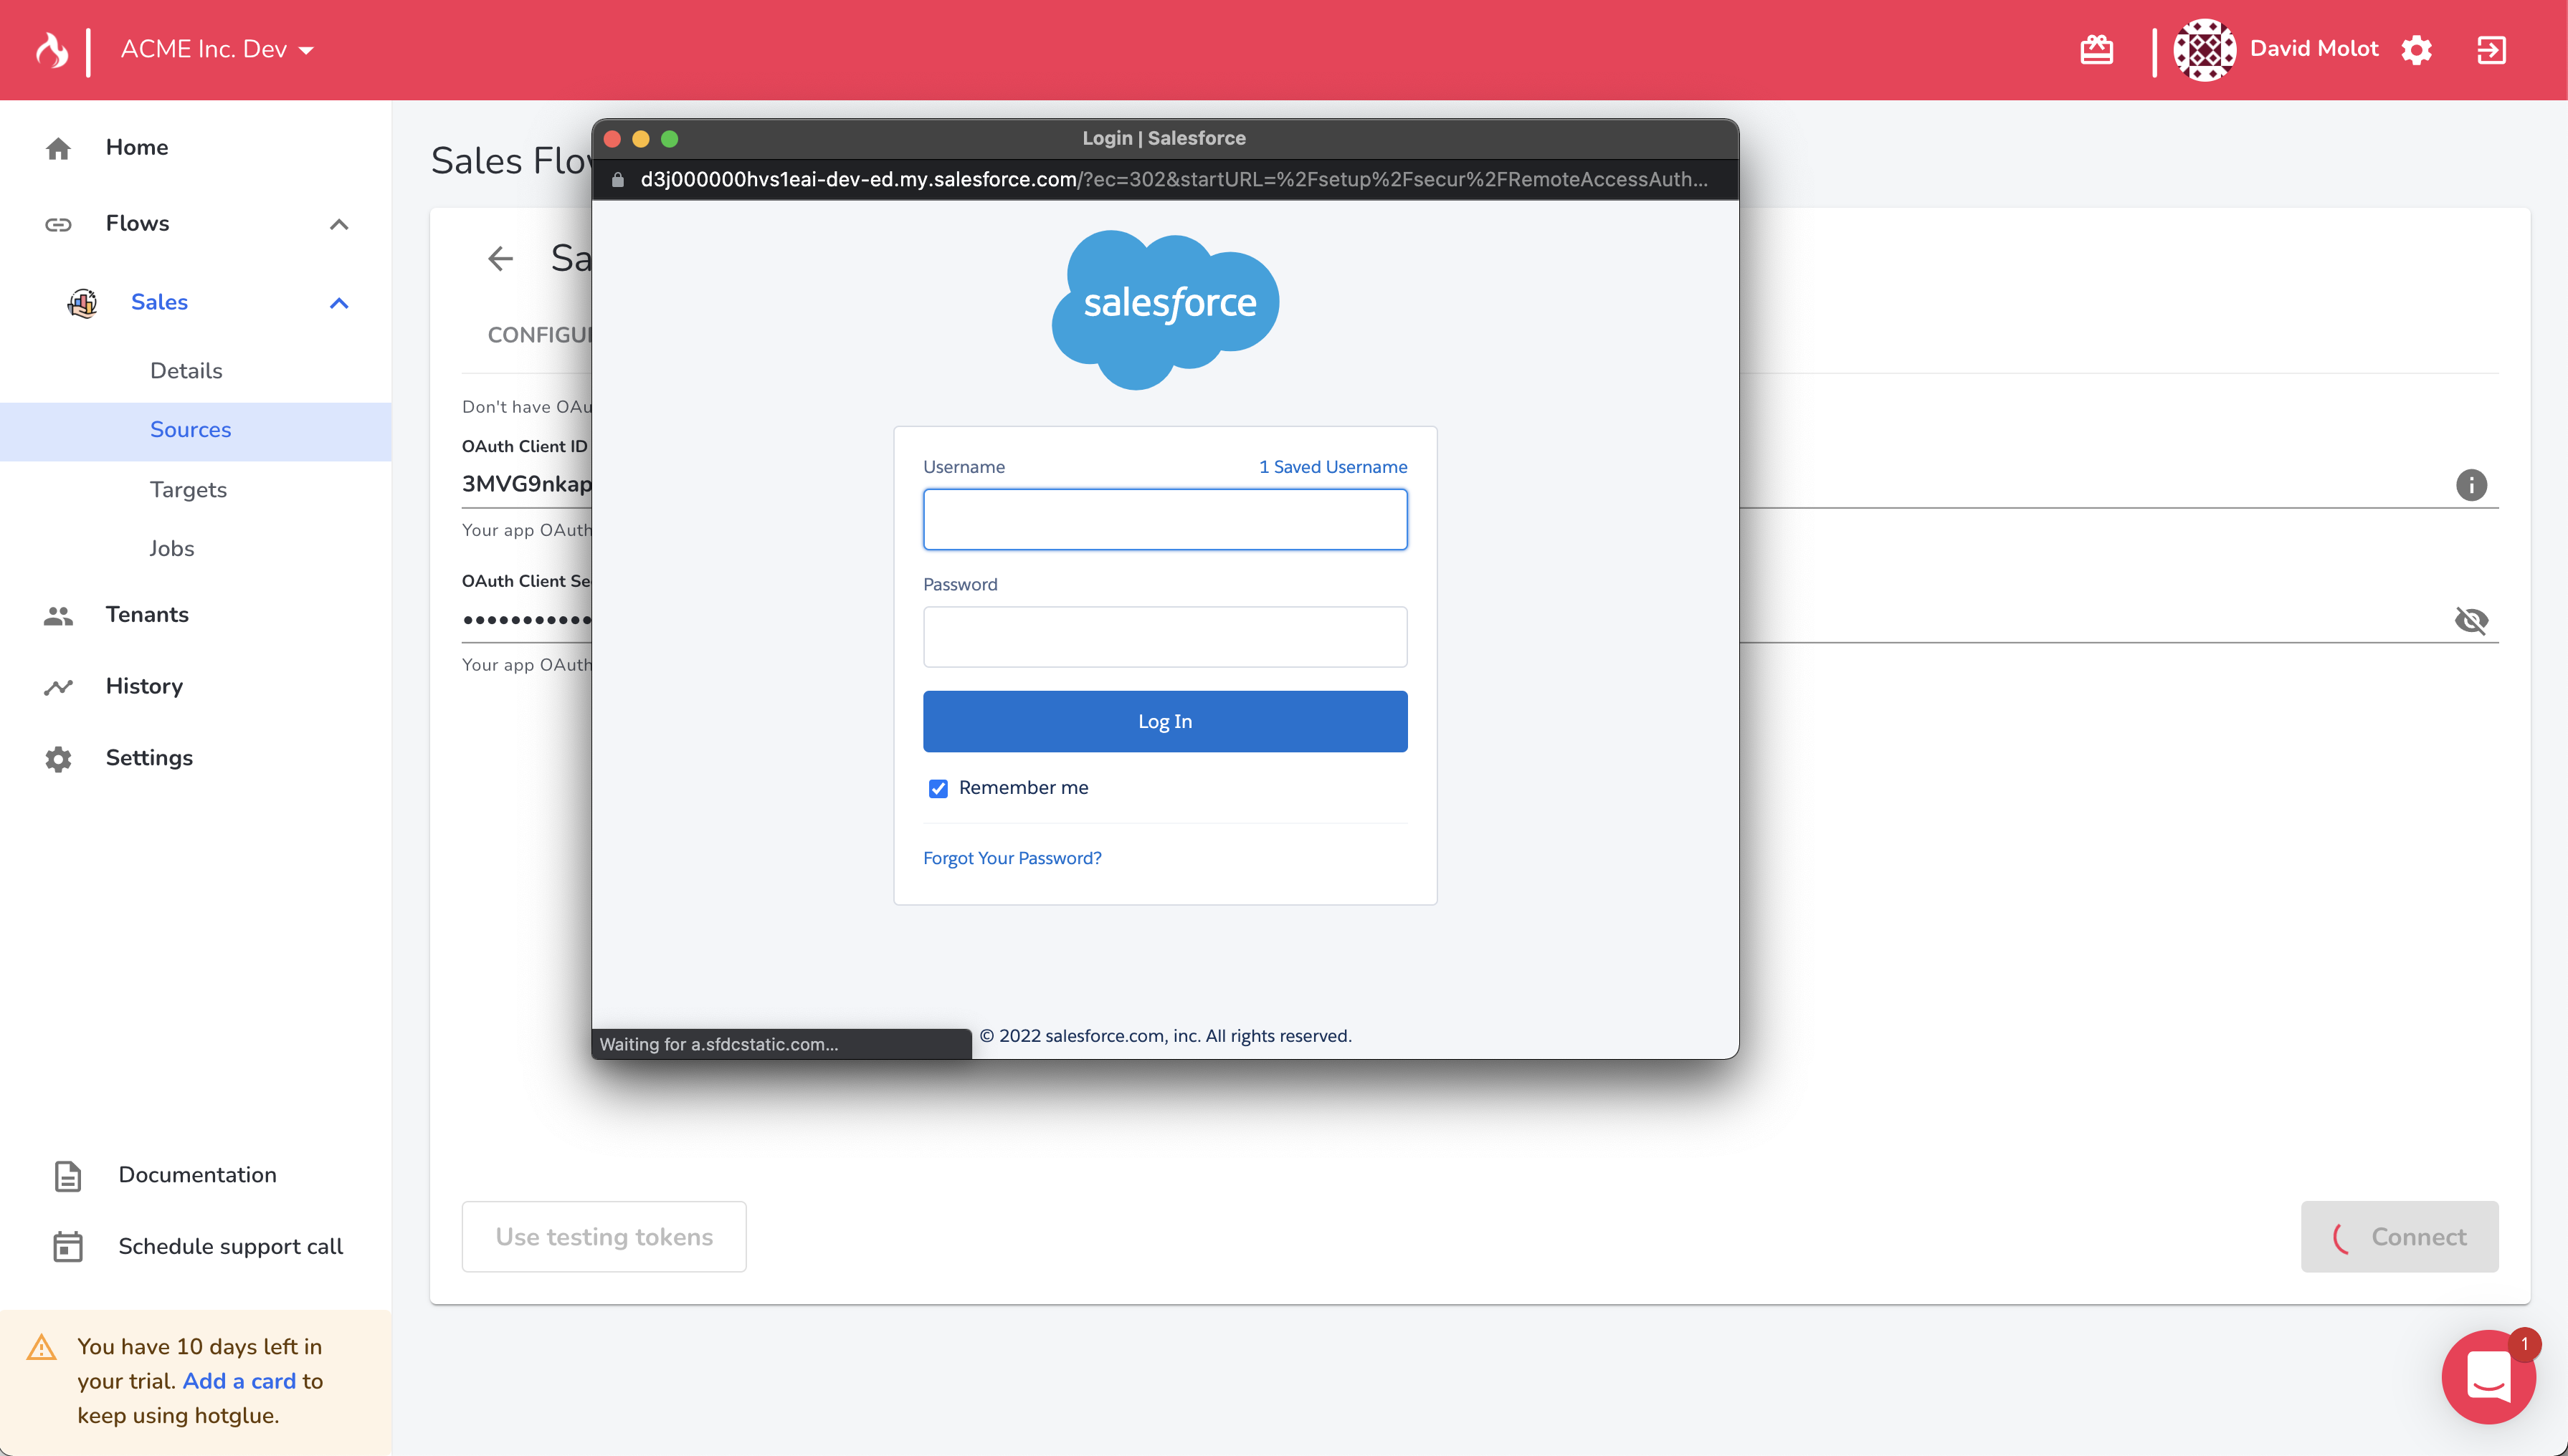Viewport: 2568px width, 1456px height.
Task: Click the CONFIGURE tab label
Action: coord(541,335)
